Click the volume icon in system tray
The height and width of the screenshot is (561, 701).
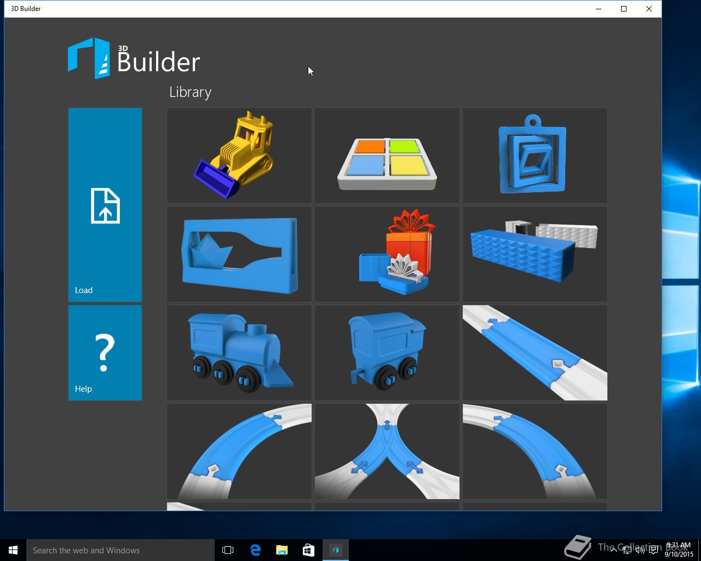click(640, 550)
